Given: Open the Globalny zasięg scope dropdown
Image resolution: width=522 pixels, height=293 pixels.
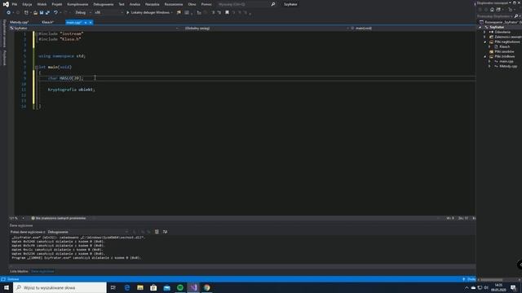Looking at the screenshot, I should click(267, 28).
